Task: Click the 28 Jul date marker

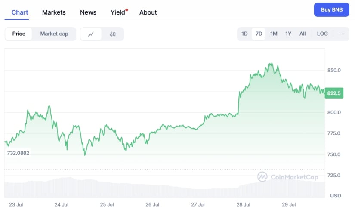Action: point(244,204)
